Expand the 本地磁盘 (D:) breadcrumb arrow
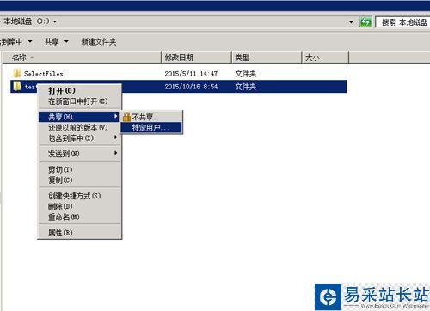The image size is (430, 311). pos(54,21)
